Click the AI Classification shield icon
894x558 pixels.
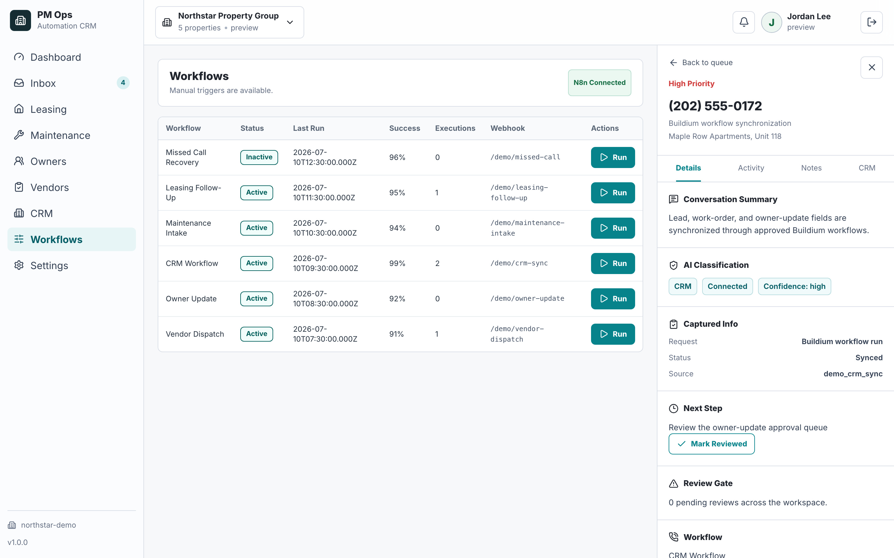click(x=674, y=265)
